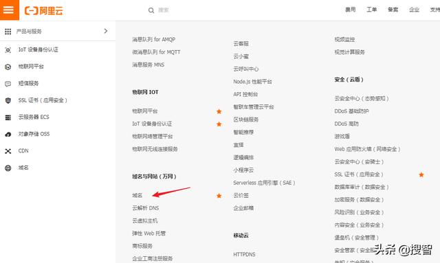The width and height of the screenshot is (440, 263).
Task: Open 物联网平台 in product list
Action: [145, 111]
